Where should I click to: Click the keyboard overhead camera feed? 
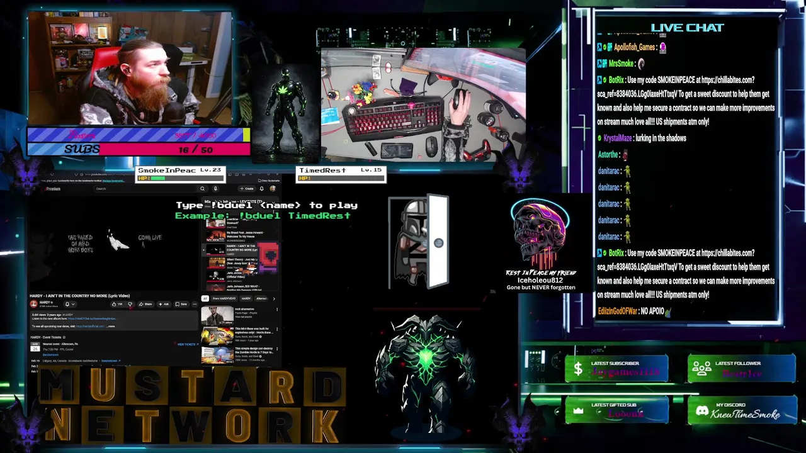[423, 104]
